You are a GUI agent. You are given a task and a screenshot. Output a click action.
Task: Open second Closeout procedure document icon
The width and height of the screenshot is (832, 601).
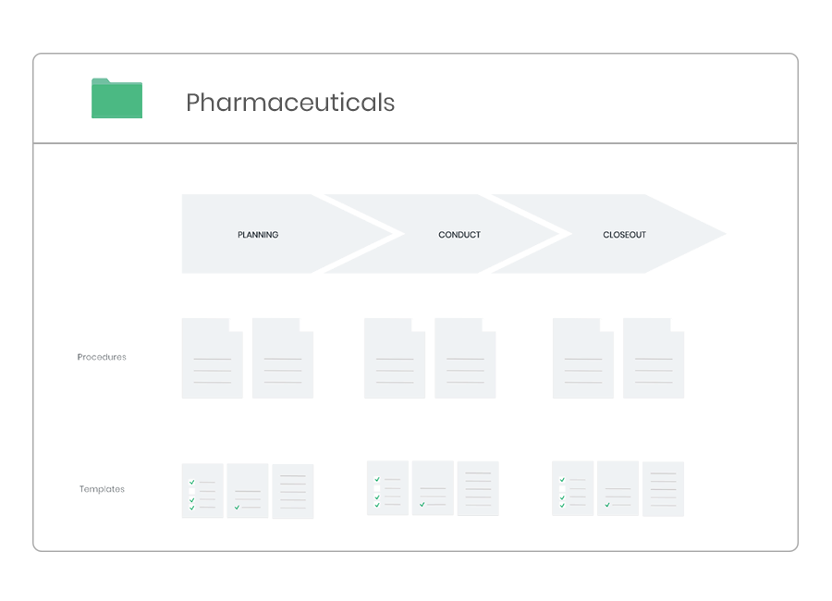coord(654,359)
